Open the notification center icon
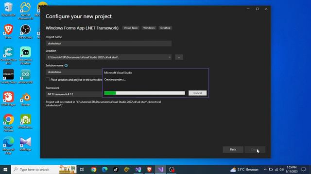 click(x=303, y=170)
